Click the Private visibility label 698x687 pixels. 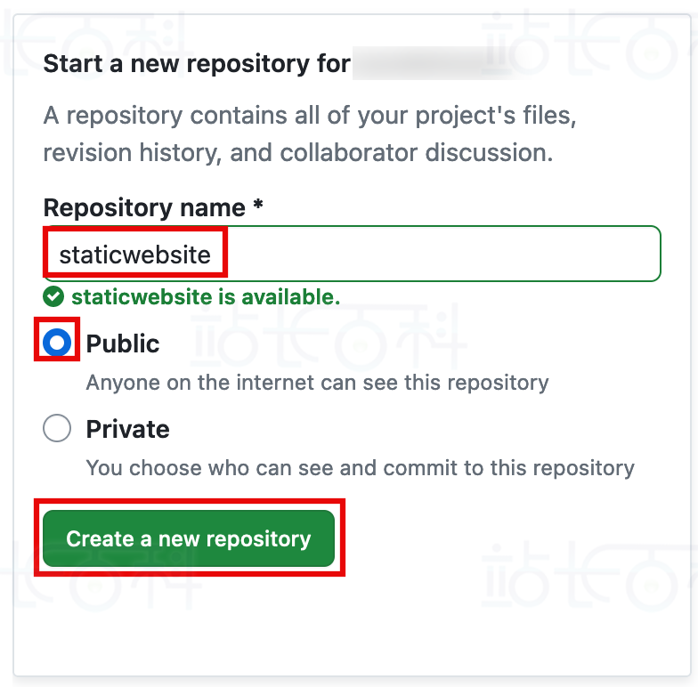(x=127, y=429)
